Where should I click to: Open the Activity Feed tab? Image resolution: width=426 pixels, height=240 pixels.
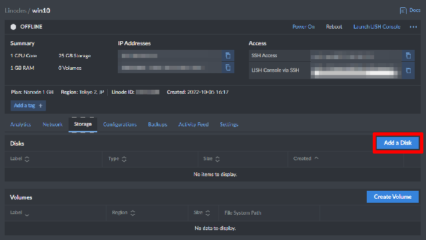(194, 124)
